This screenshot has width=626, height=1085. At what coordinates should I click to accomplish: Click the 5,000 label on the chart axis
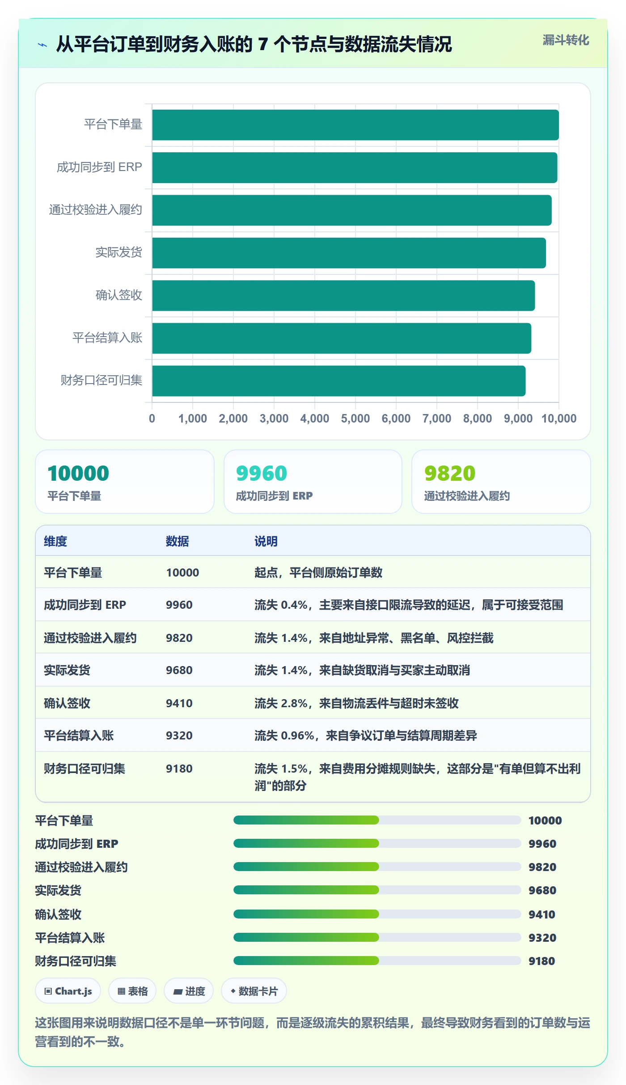(355, 419)
